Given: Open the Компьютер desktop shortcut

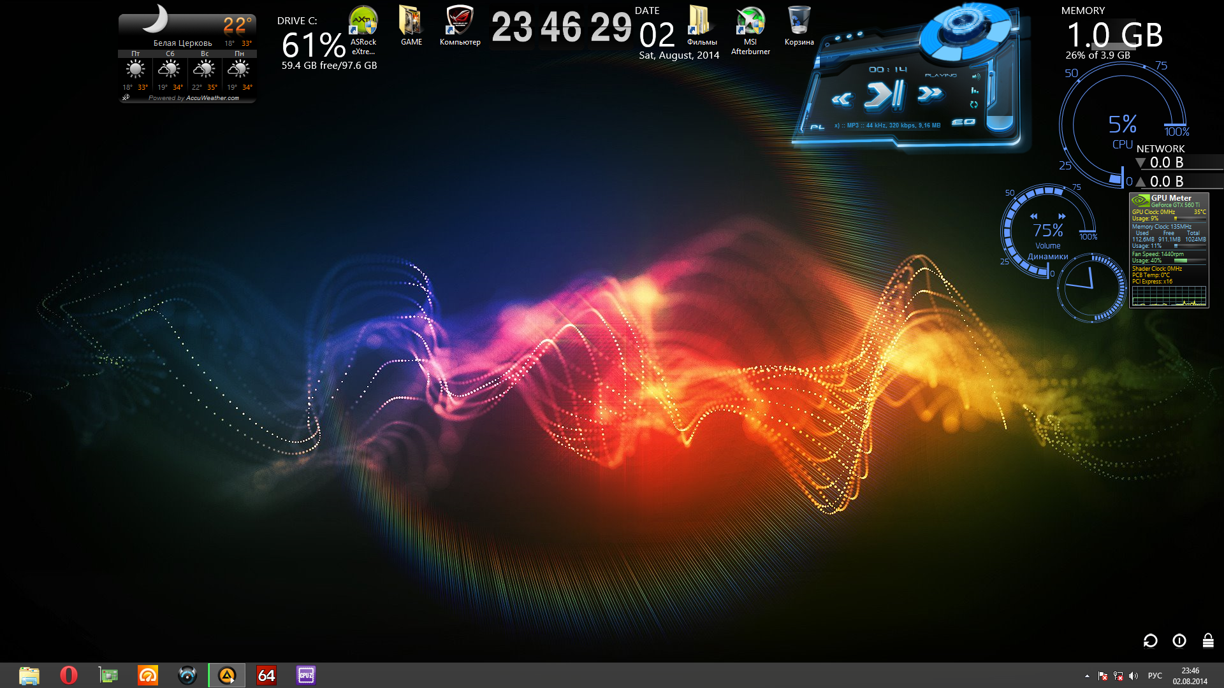Looking at the screenshot, I should pos(460,25).
